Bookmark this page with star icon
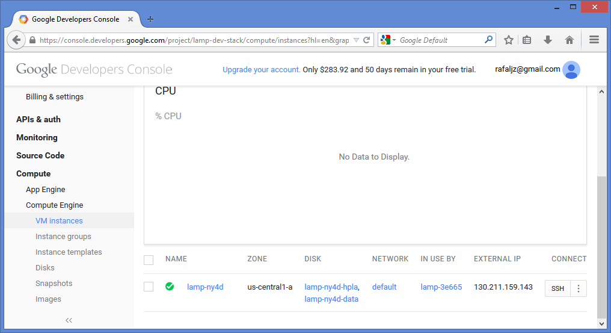Viewport: 611px width, 333px height. coord(509,40)
